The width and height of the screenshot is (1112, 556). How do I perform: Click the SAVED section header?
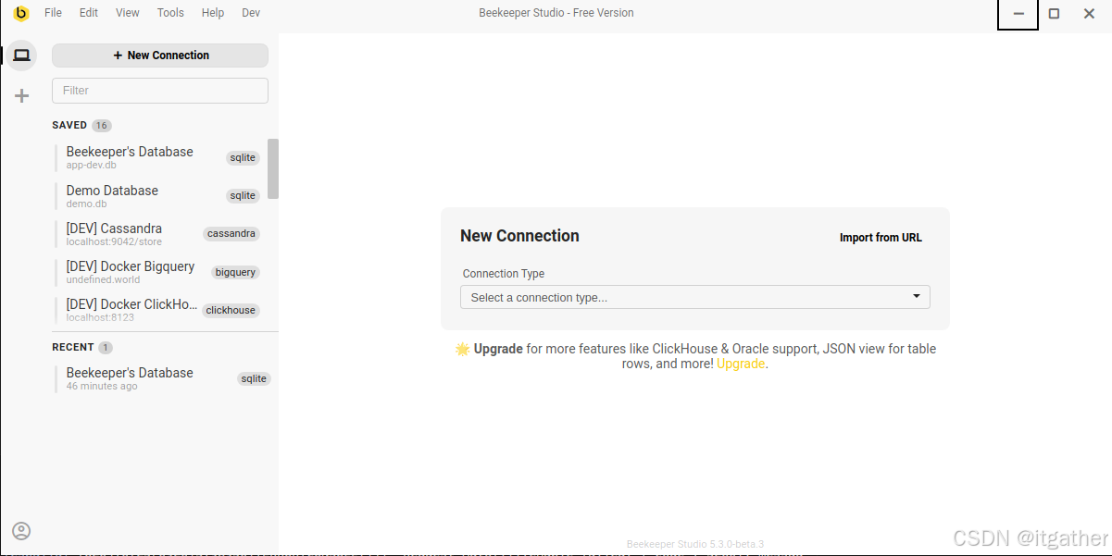pyautogui.click(x=69, y=125)
